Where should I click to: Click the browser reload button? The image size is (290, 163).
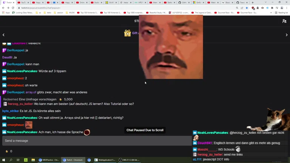(13, 8)
